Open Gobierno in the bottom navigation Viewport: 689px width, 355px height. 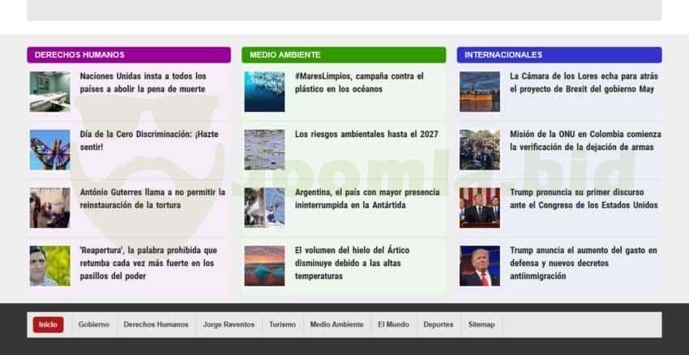coord(94,324)
